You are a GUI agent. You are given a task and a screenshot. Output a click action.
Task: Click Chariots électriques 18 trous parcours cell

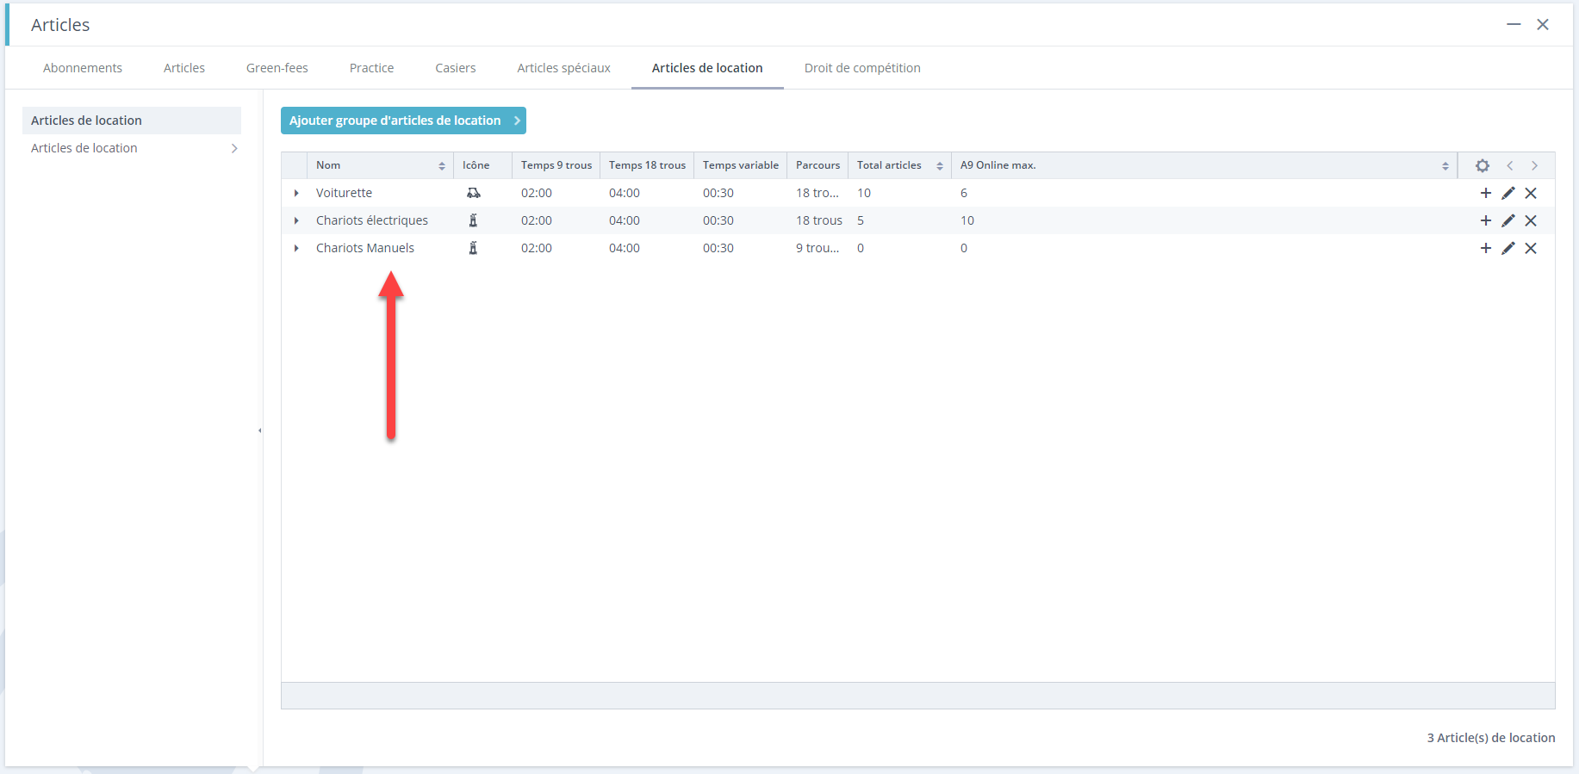(x=819, y=220)
